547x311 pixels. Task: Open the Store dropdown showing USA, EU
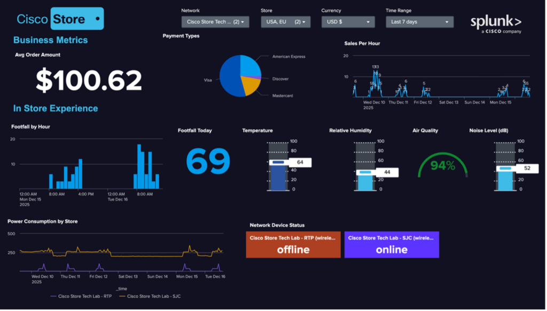(285, 22)
